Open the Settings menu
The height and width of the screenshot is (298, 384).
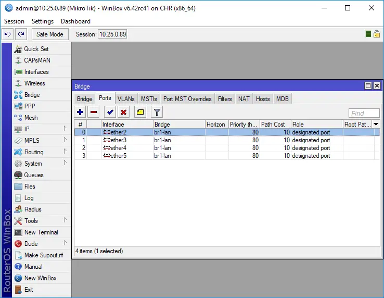click(43, 21)
